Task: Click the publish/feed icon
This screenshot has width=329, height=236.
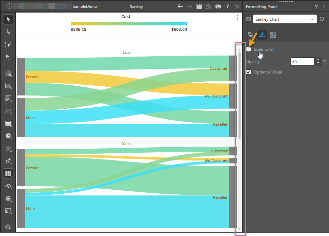Action: point(209,6)
